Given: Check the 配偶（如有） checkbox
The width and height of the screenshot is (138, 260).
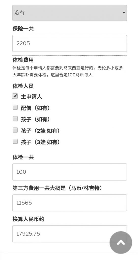Looking at the screenshot, I should [x=15, y=108].
